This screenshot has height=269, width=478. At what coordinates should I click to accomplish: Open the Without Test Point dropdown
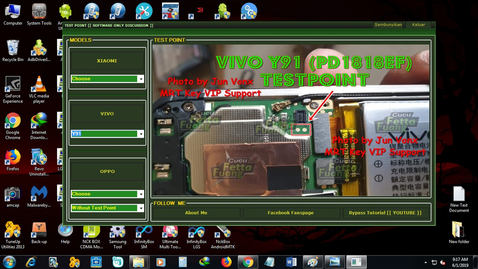pyautogui.click(x=141, y=208)
